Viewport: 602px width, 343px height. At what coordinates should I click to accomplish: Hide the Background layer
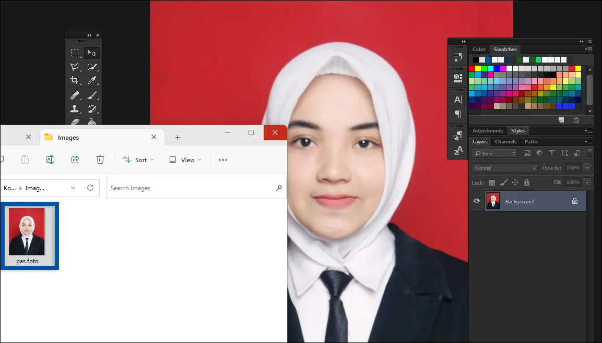point(476,201)
